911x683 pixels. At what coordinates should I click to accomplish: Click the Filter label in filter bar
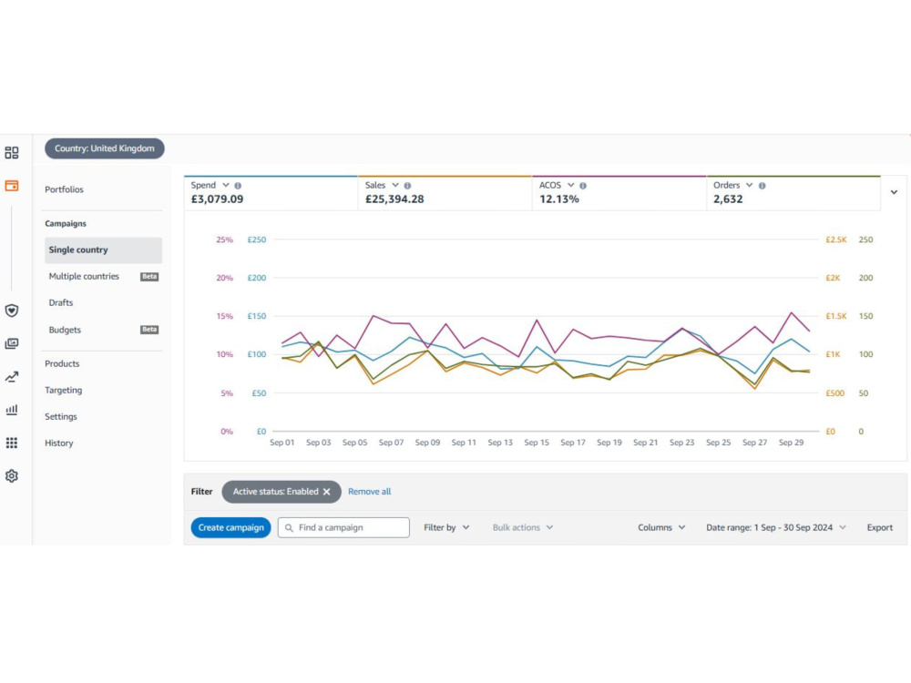(201, 492)
